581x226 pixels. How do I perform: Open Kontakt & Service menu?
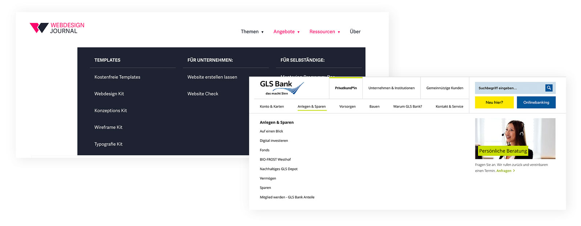449,106
